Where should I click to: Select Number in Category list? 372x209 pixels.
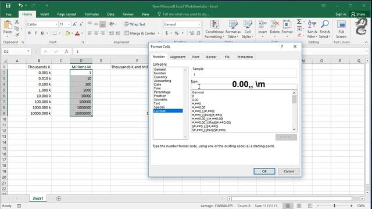point(160,73)
